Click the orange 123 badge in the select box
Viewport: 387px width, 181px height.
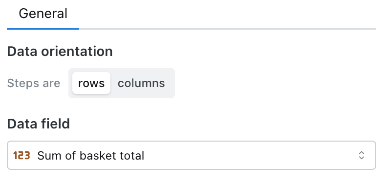[21, 155]
